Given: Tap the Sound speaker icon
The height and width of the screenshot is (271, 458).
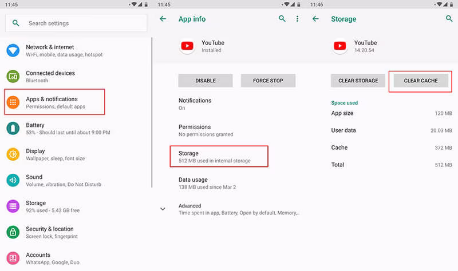Looking at the screenshot, I should 13,180.
